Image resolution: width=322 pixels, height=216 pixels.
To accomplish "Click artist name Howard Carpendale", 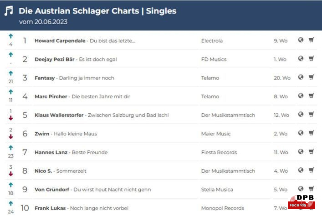I will click(x=60, y=41).
